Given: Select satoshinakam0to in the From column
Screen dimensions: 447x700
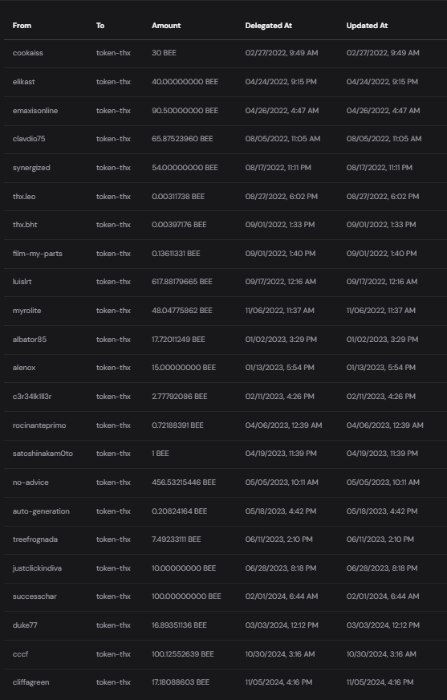Looking at the screenshot, I should coord(43,454).
